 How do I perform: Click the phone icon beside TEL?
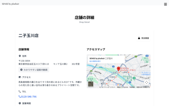pos(20,91)
